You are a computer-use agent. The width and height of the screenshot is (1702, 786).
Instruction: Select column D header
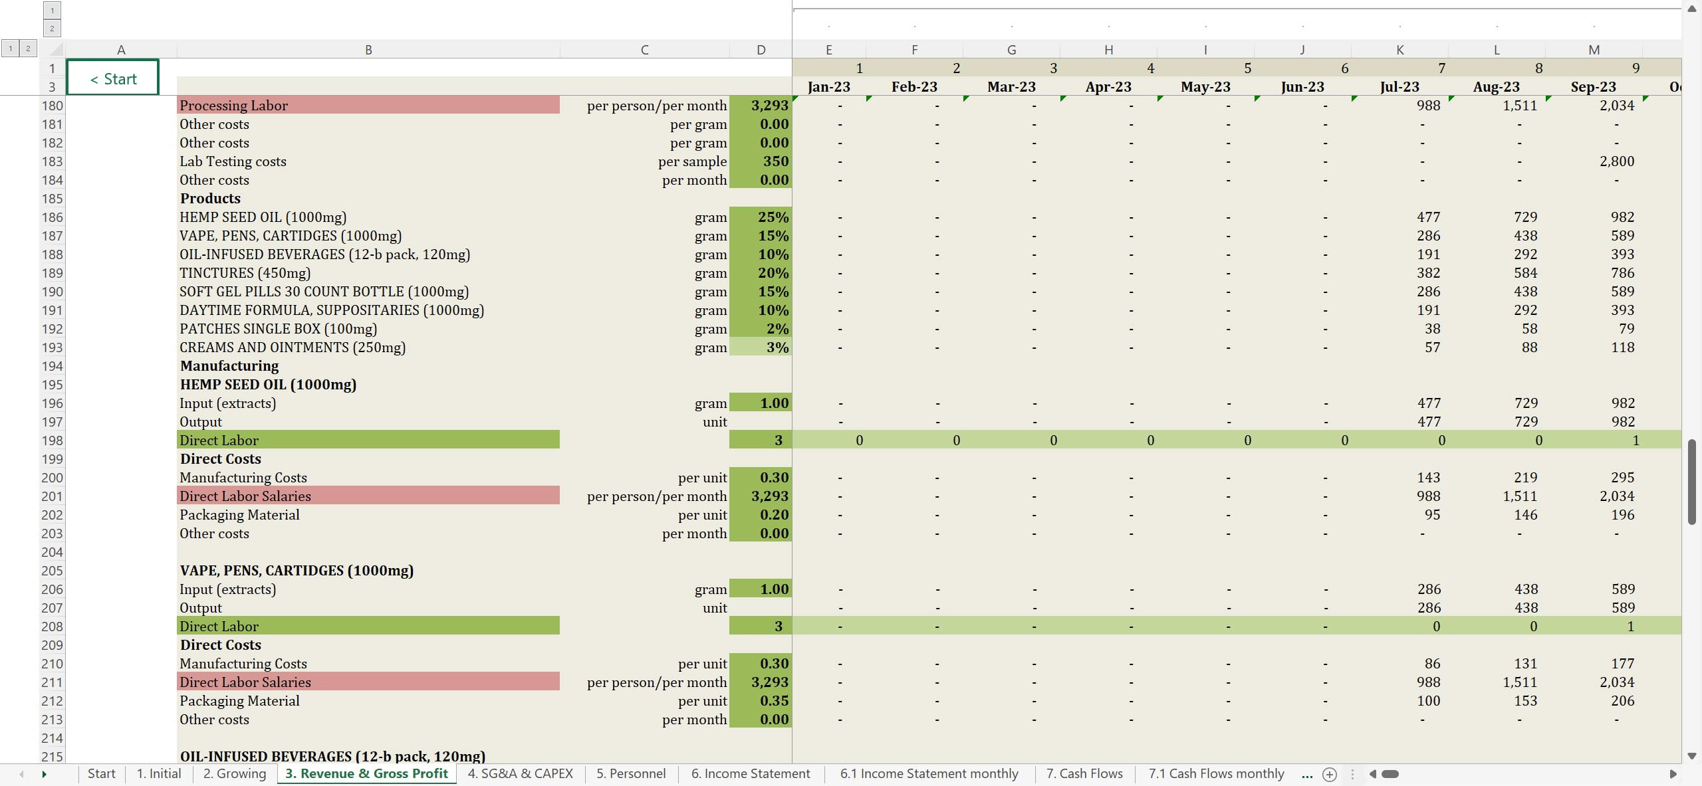click(x=761, y=50)
